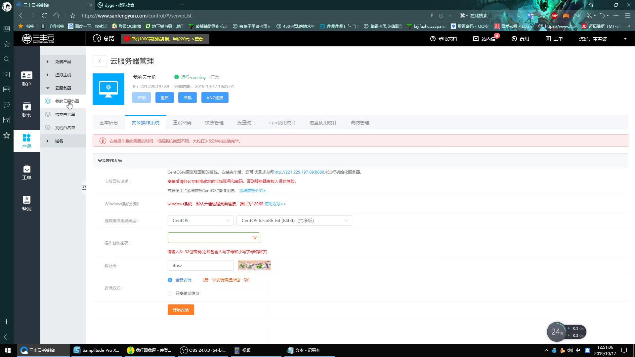Open the CentOS 6.5 version dropdown
This screenshot has width=635, height=357.
(294, 220)
